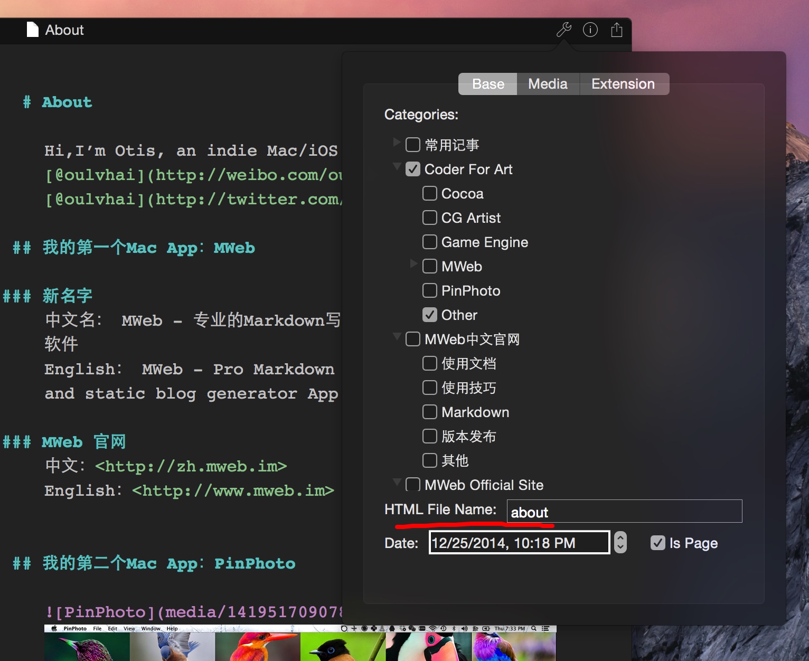Check the MWeb中文官网 checkbox
The height and width of the screenshot is (661, 809).
point(413,339)
